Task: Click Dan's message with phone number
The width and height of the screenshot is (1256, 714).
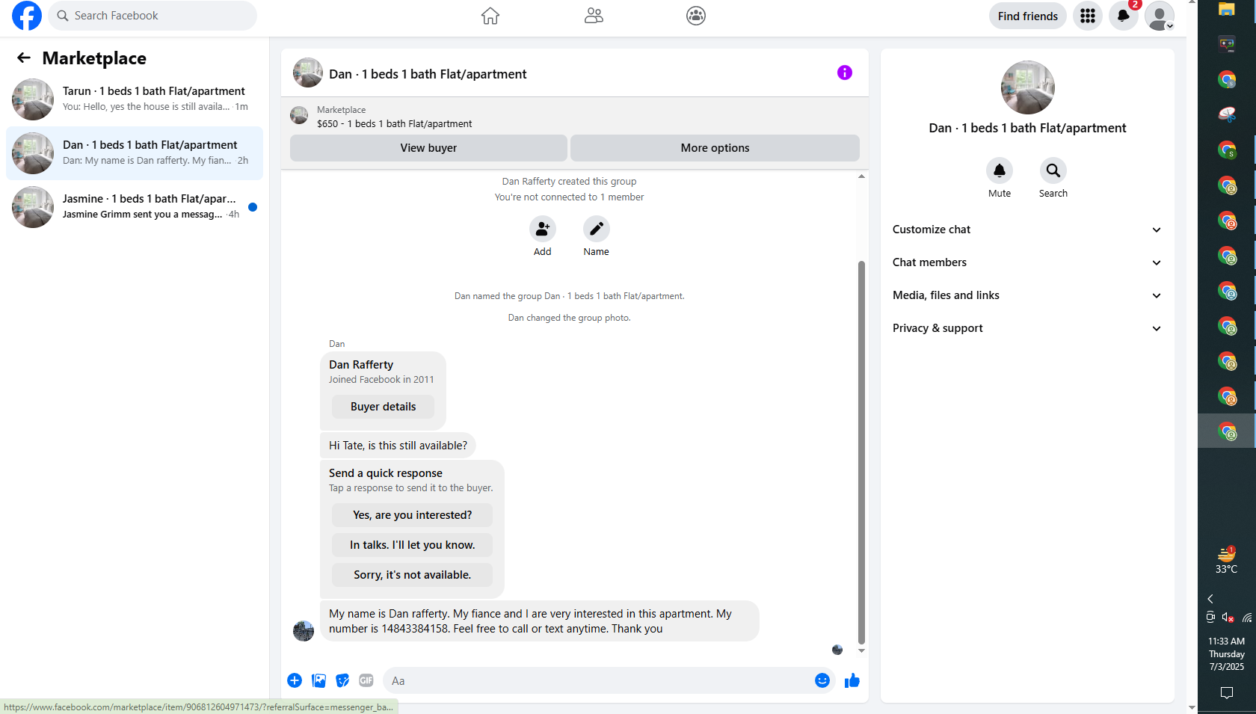Action: coord(539,621)
